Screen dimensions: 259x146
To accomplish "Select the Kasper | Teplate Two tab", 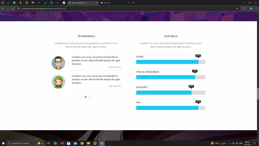I will 83,3.
